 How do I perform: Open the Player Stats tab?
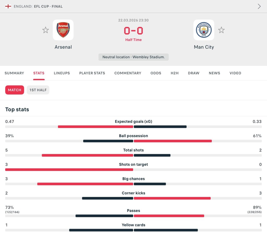coord(92,73)
